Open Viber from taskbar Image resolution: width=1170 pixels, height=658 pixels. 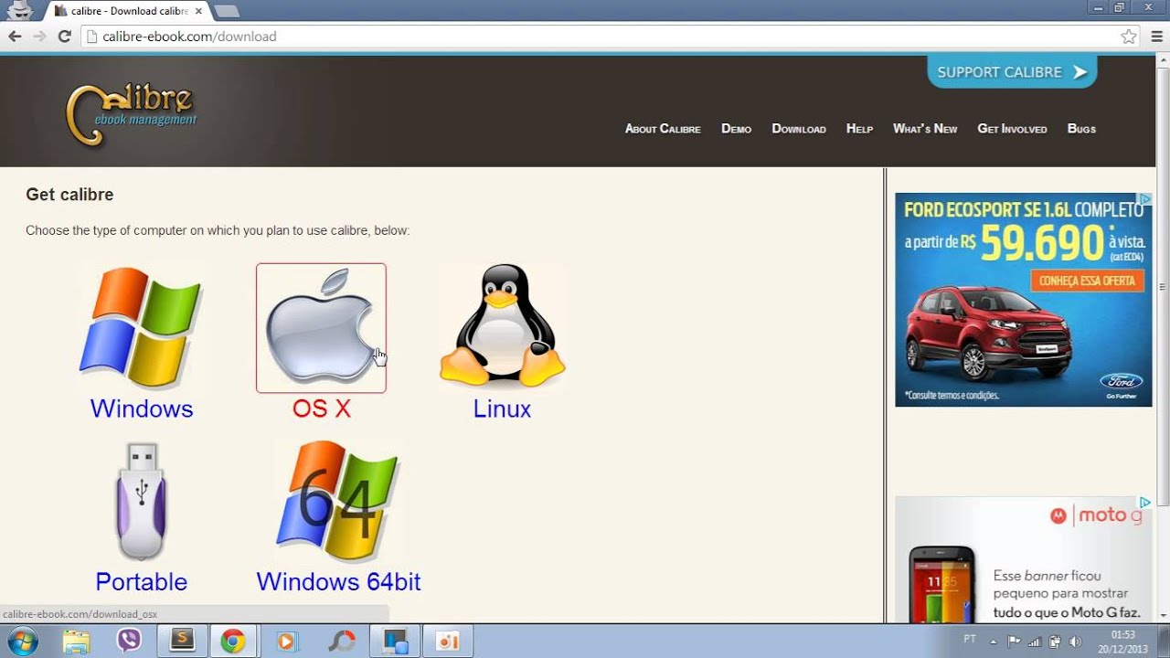[x=129, y=642]
